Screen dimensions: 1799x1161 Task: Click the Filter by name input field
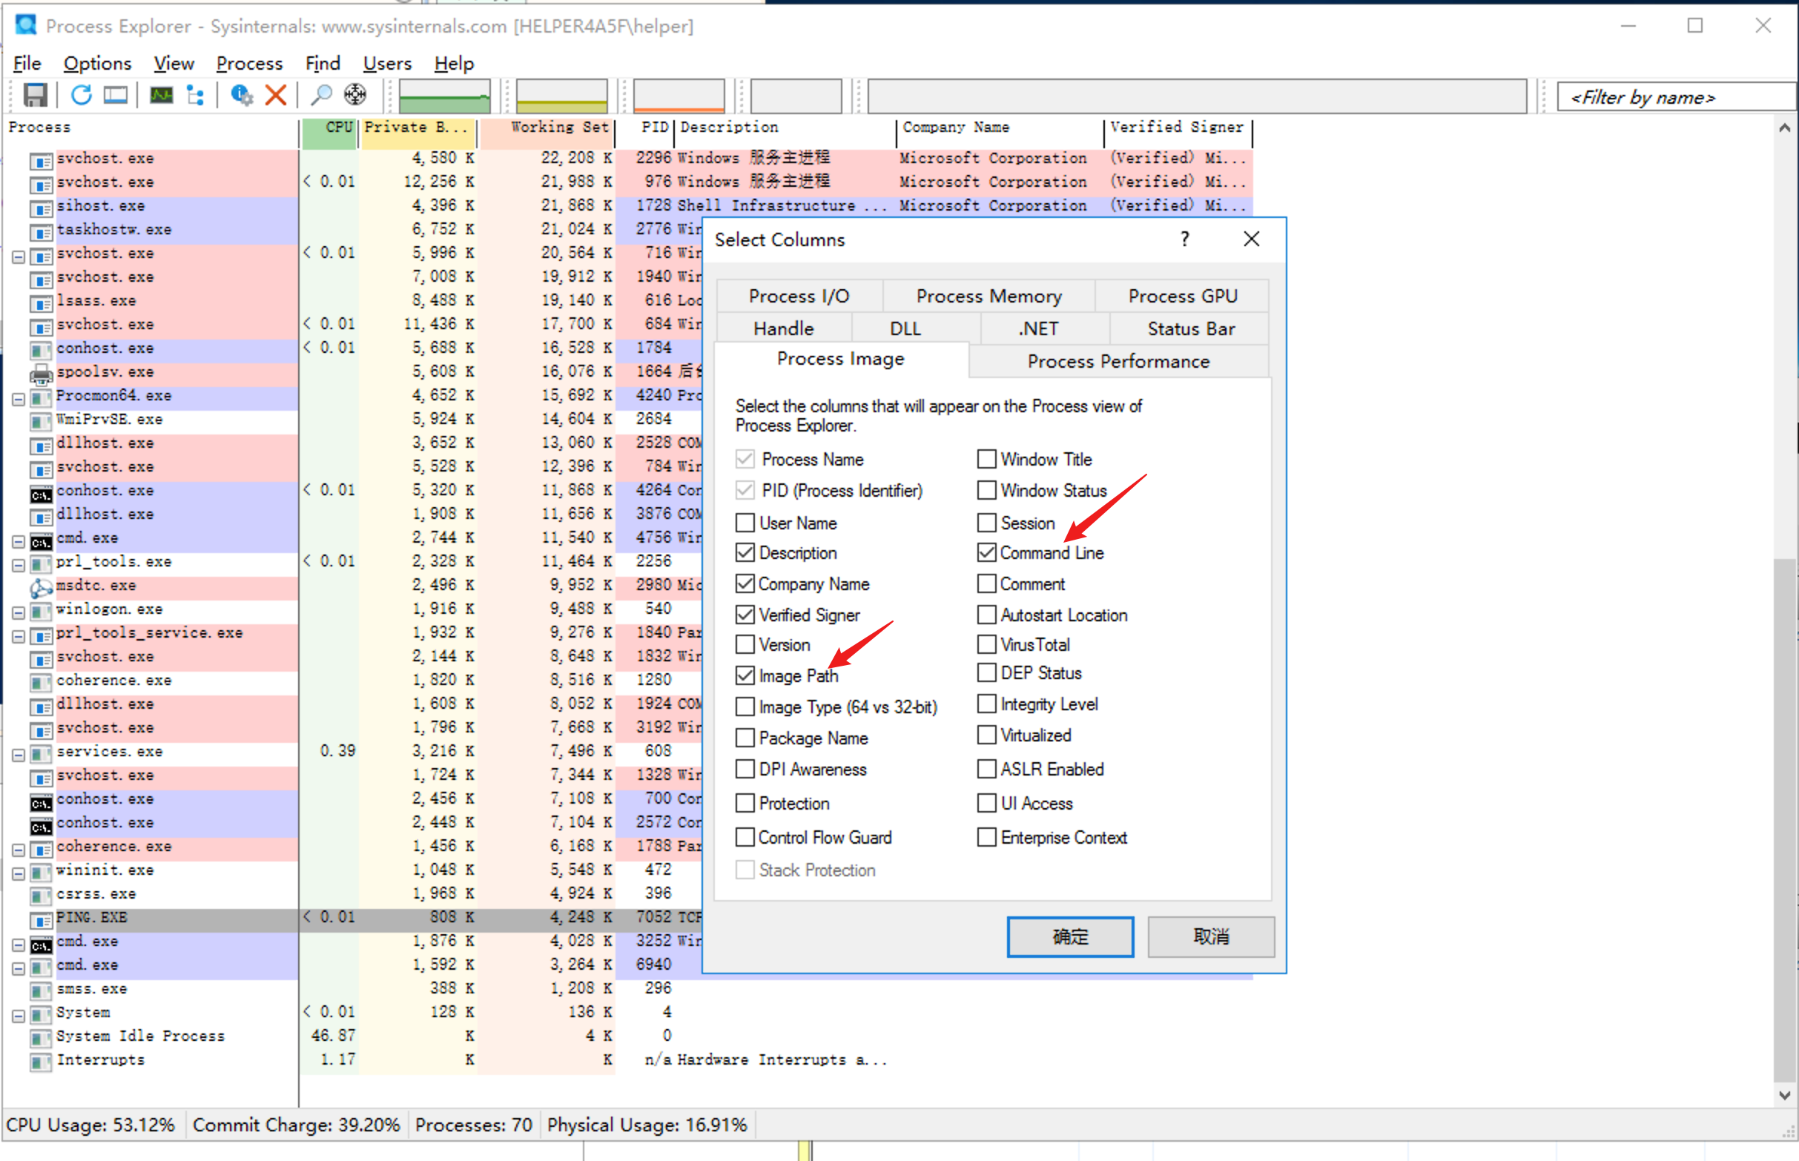pyautogui.click(x=1674, y=97)
